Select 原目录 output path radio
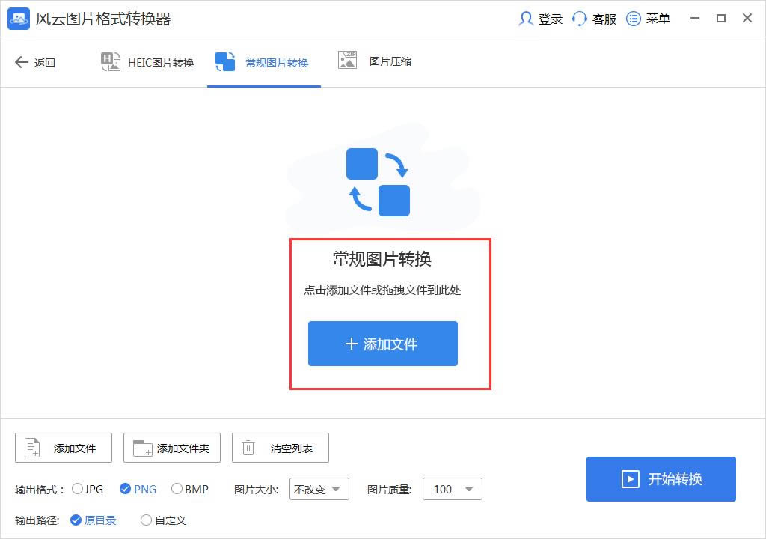 (76, 520)
